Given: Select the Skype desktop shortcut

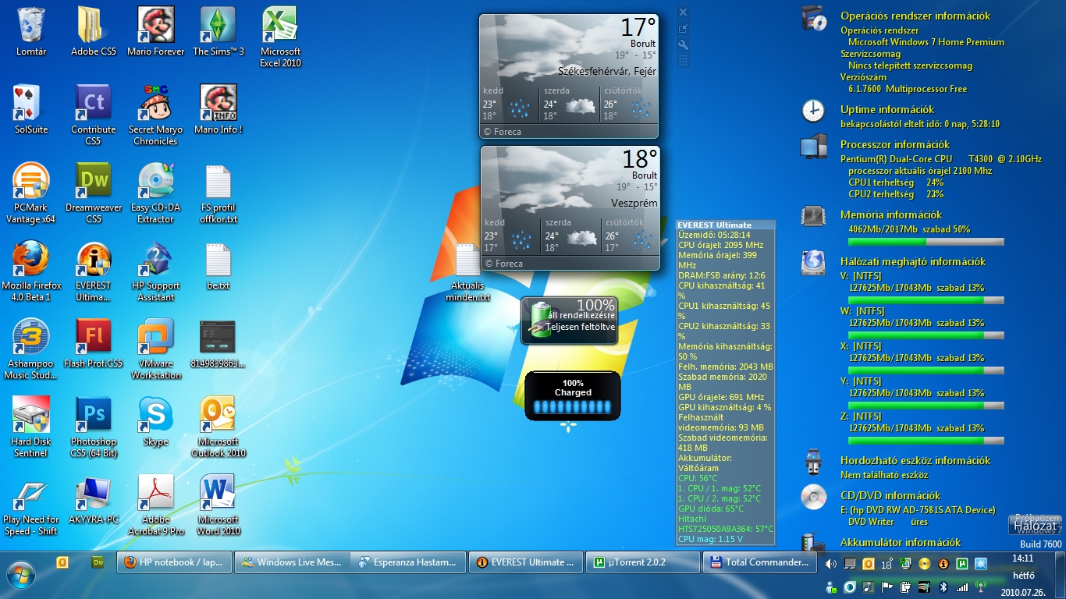Looking at the screenshot, I should pyautogui.click(x=156, y=421).
